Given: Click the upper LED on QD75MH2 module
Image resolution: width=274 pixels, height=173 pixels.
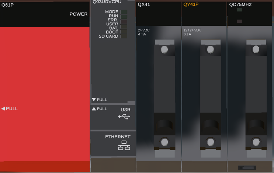Looking at the screenshot, I should pyautogui.click(x=239, y=10).
